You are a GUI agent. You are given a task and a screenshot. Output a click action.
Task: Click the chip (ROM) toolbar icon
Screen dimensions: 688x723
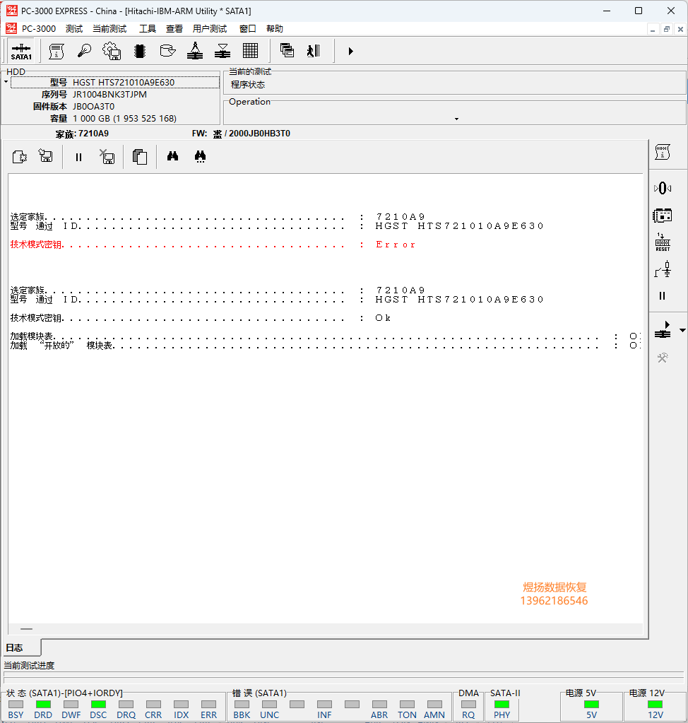coord(140,51)
